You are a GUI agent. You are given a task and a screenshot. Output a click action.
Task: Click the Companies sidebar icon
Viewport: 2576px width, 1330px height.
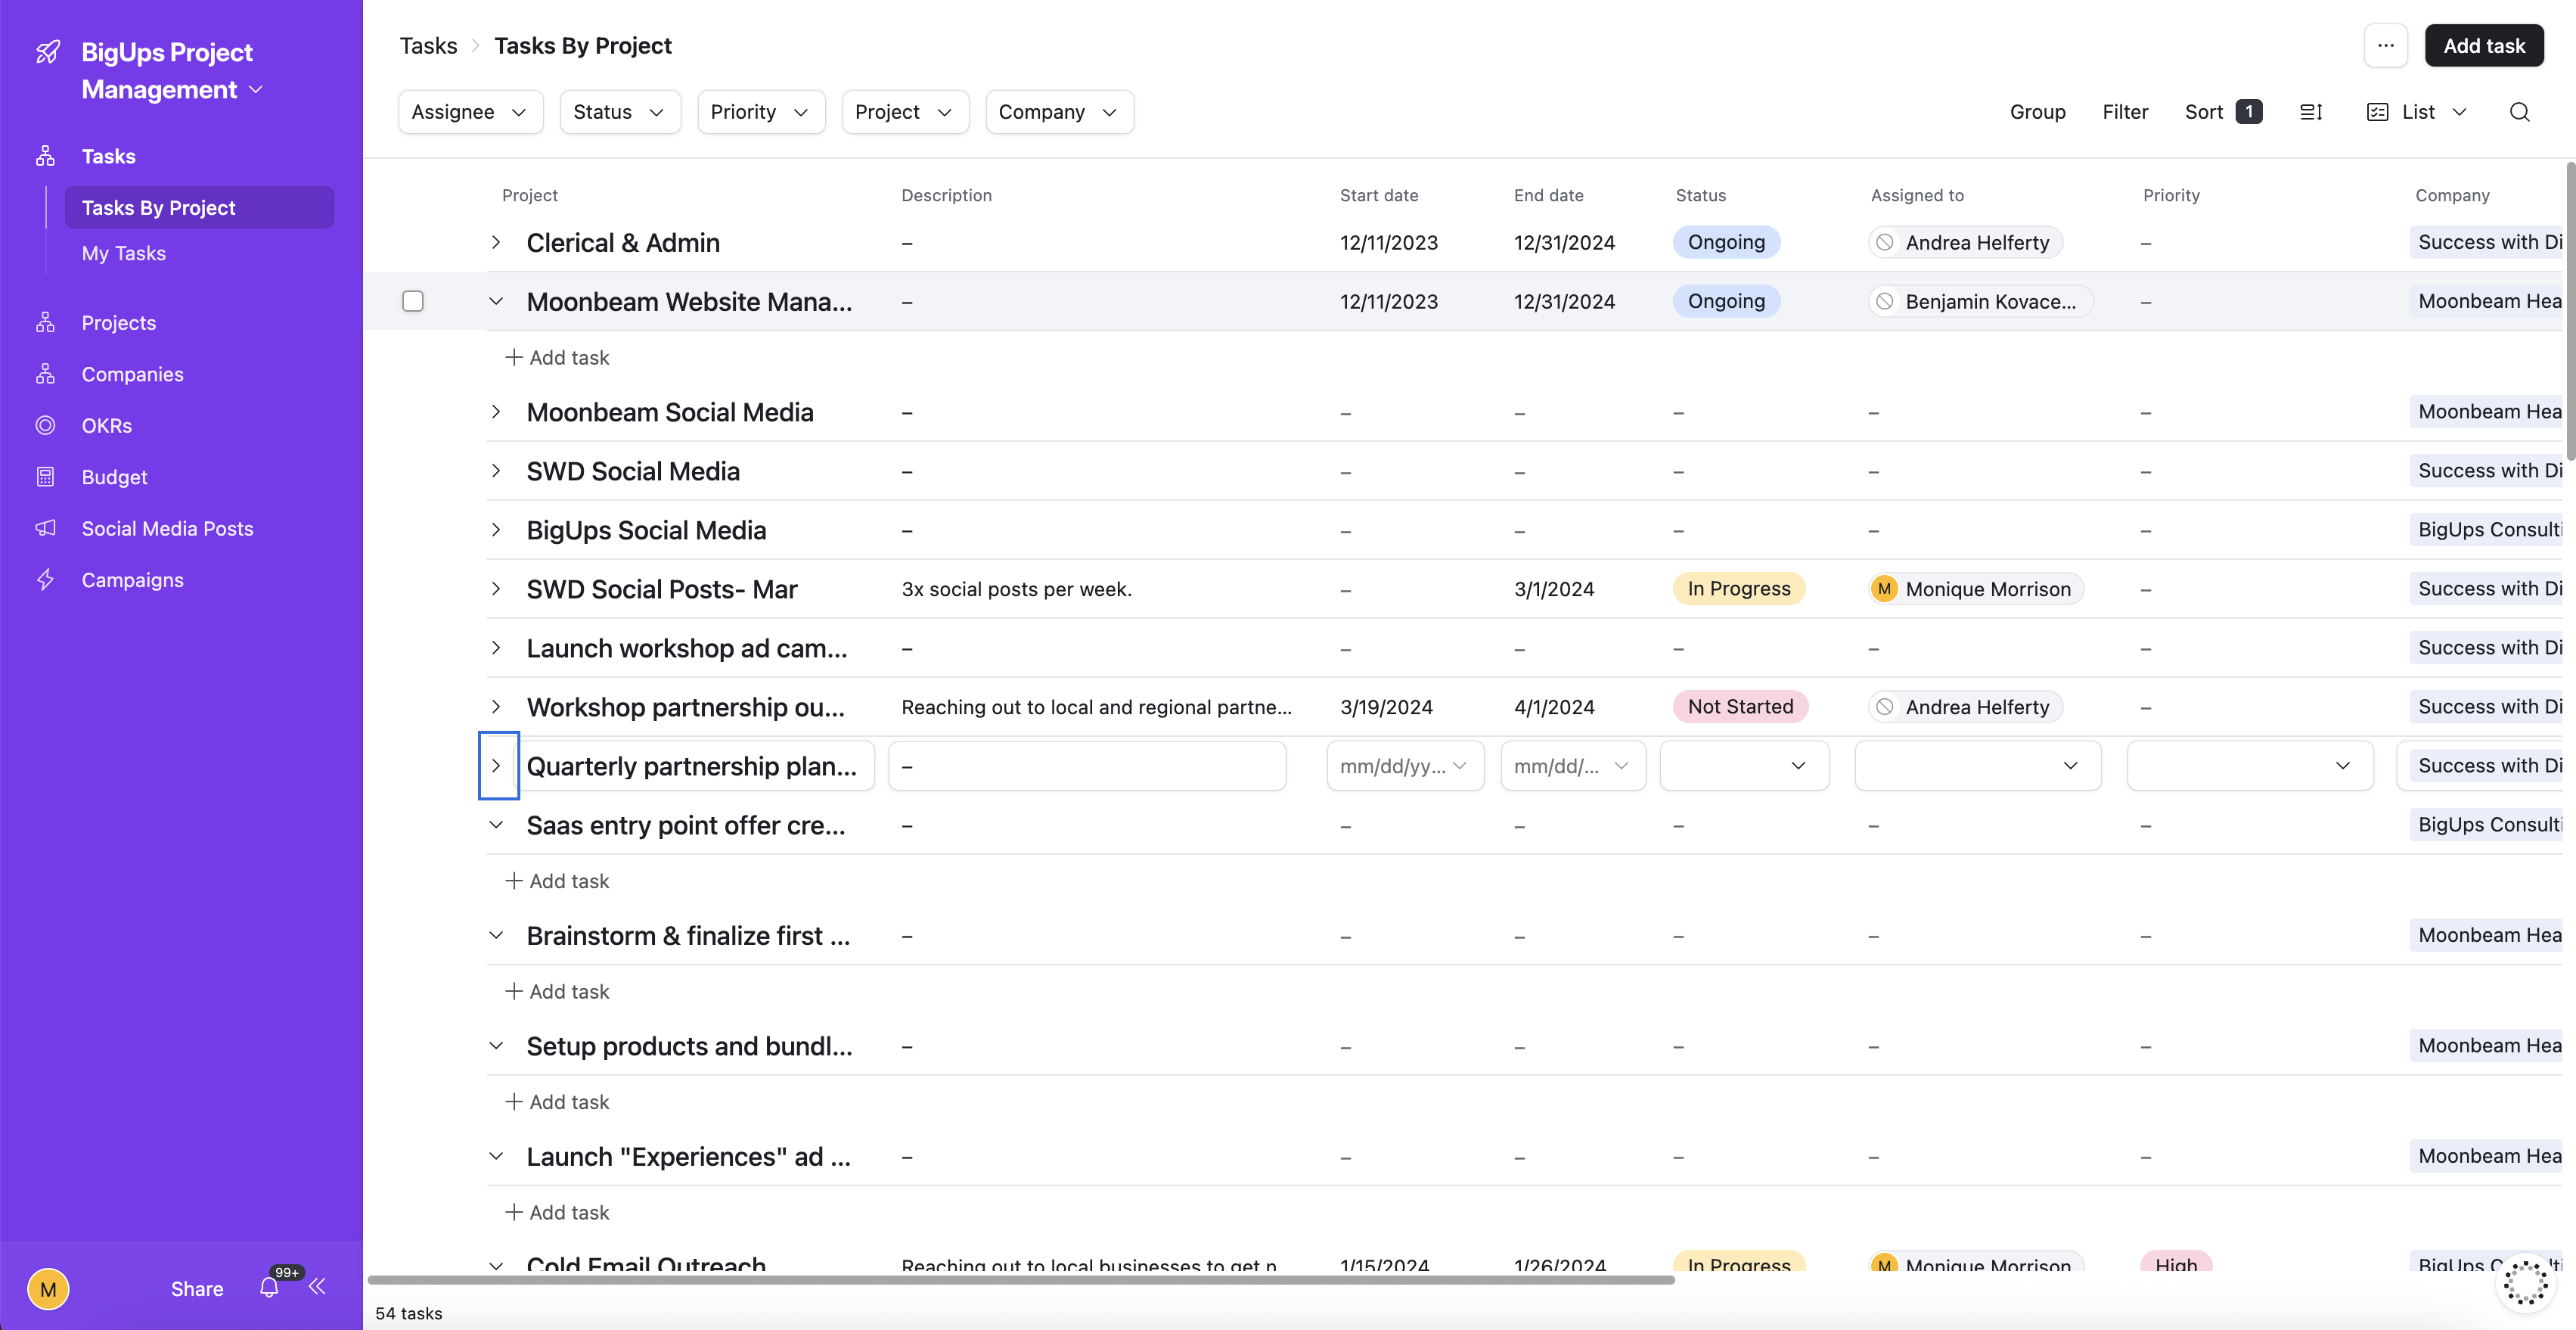click(x=45, y=374)
